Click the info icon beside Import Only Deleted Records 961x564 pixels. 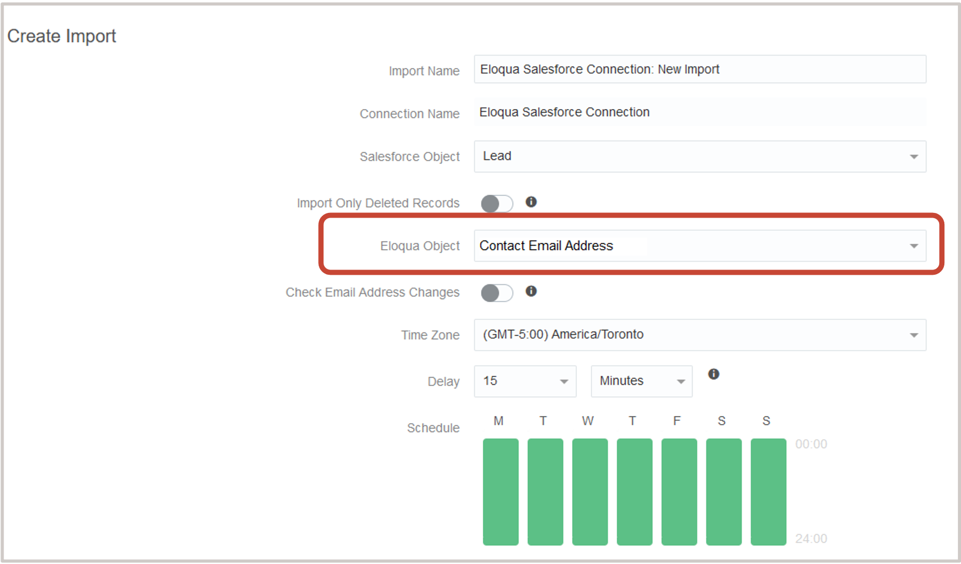[x=531, y=203]
